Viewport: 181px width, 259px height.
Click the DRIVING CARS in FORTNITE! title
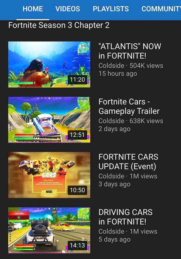pos(125,217)
